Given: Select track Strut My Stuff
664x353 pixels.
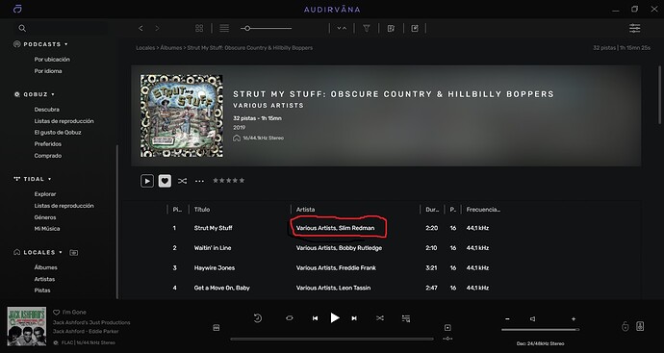Looking at the screenshot, I should (x=213, y=228).
